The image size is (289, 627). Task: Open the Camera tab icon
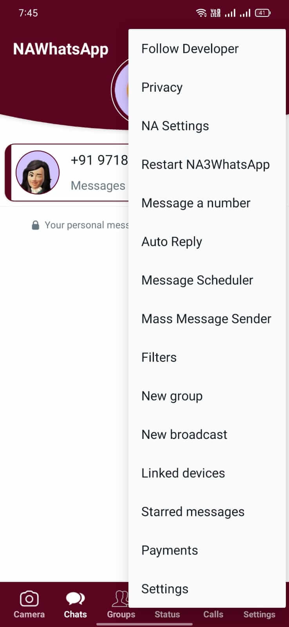coord(29,598)
